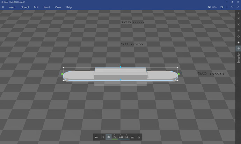Select the gray bridge model object
The image size is (241, 144).
(x=120, y=74)
